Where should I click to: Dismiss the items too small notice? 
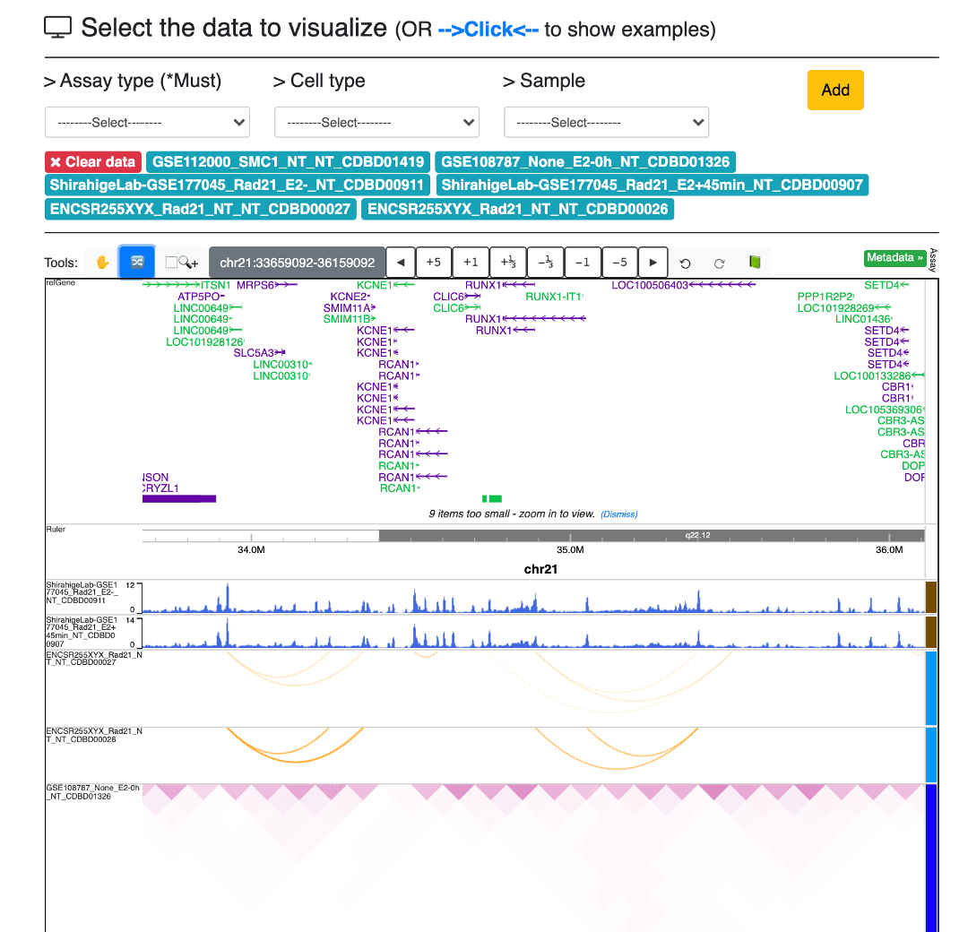click(x=618, y=514)
